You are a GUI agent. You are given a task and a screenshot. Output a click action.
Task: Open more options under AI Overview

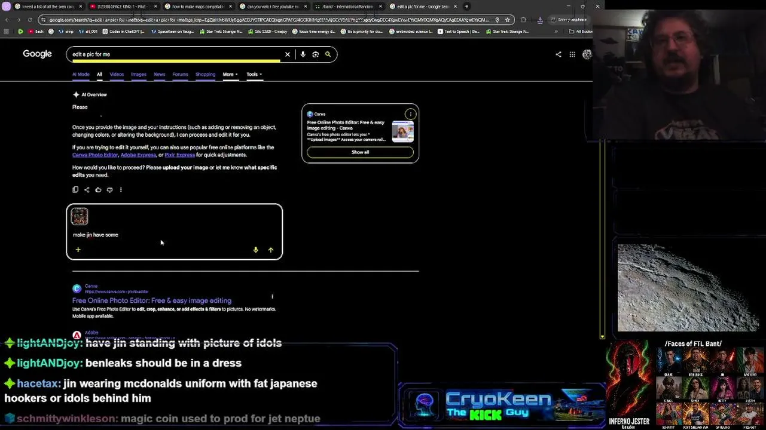point(121,190)
